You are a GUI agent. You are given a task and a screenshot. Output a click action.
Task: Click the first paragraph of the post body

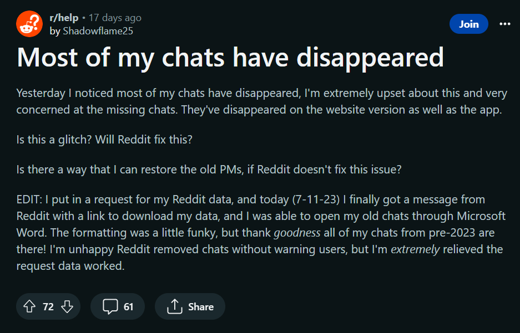261,101
